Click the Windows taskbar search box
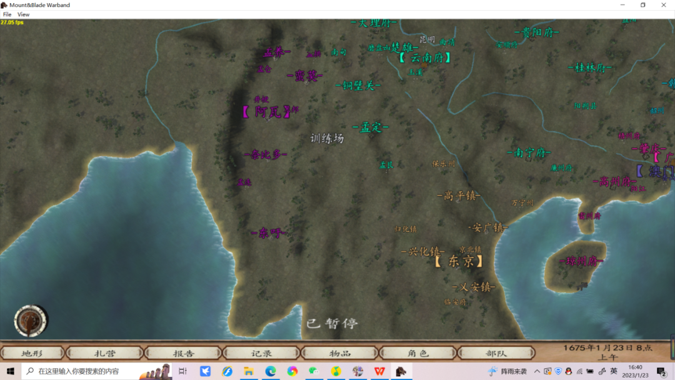 point(96,371)
